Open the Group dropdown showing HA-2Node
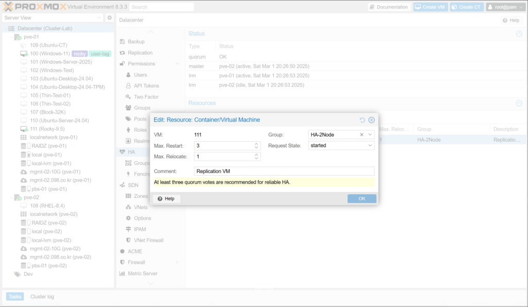The width and height of the screenshot is (528, 307). coord(370,134)
